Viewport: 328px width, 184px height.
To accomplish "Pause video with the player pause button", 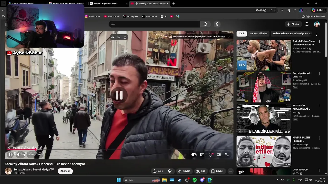I will [10, 154].
